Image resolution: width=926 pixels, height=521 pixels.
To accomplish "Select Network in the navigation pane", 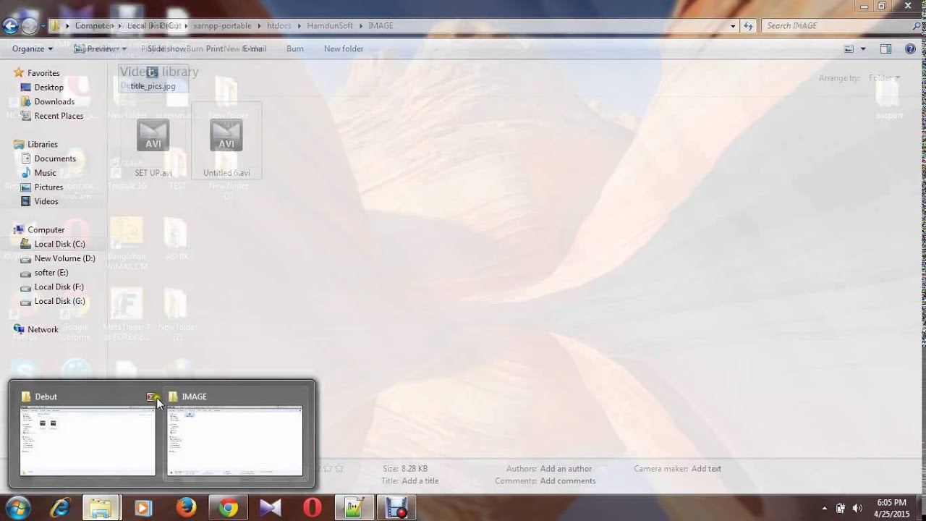I will tap(43, 330).
